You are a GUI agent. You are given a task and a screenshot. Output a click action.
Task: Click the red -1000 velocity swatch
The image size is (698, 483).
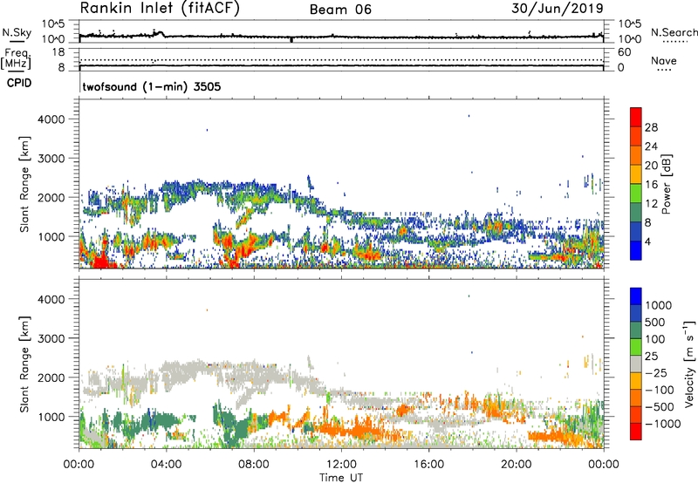click(x=636, y=432)
